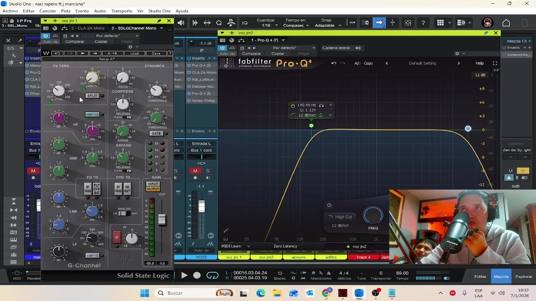Click the Waves logo in the SSL plugin toolbar
This screenshot has height=301, width=536.
(x=46, y=54)
